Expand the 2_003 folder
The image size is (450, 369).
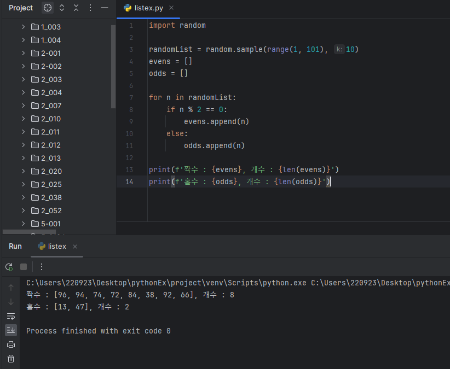coord(23,79)
